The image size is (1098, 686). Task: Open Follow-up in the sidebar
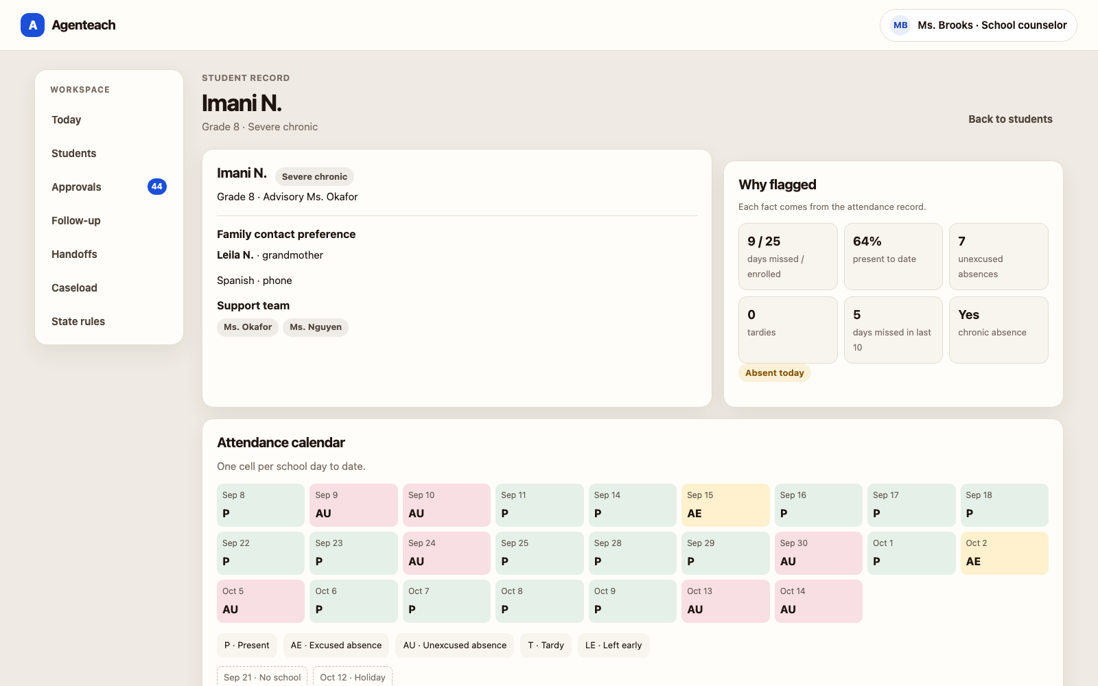(109, 221)
